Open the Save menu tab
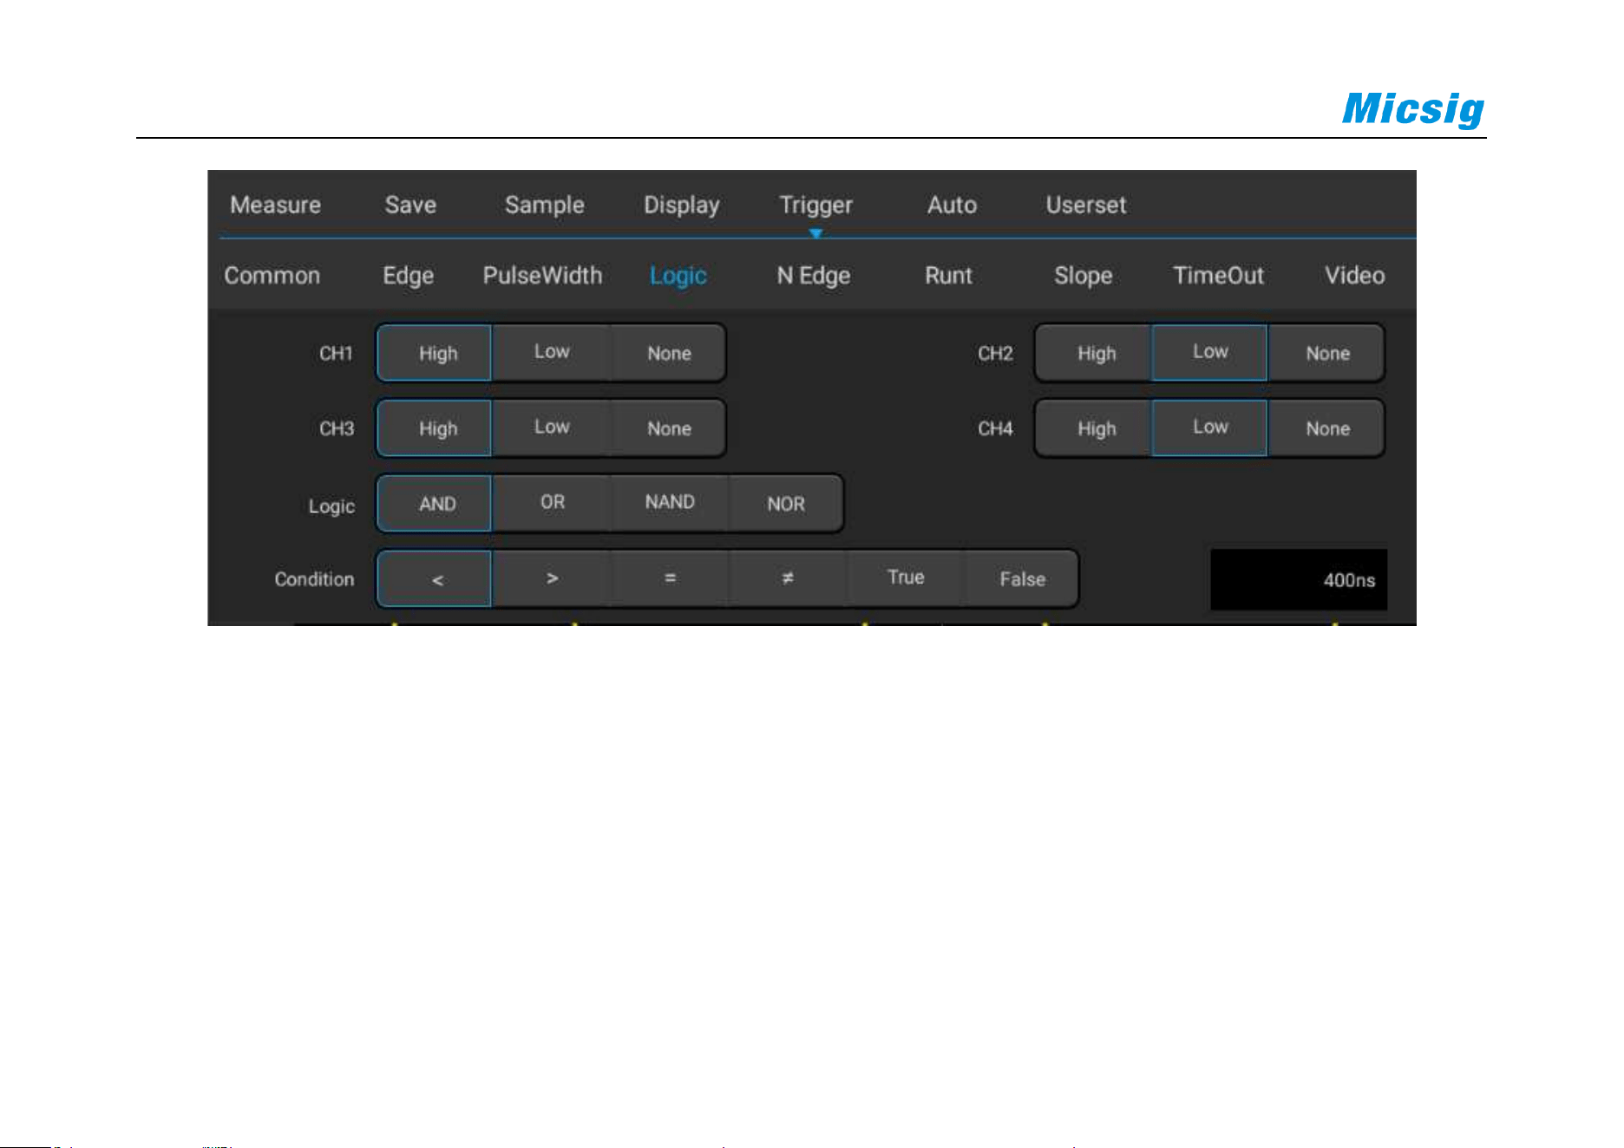 410,205
